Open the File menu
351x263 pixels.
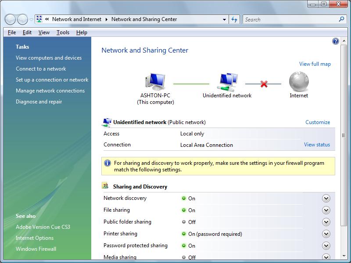[12, 32]
